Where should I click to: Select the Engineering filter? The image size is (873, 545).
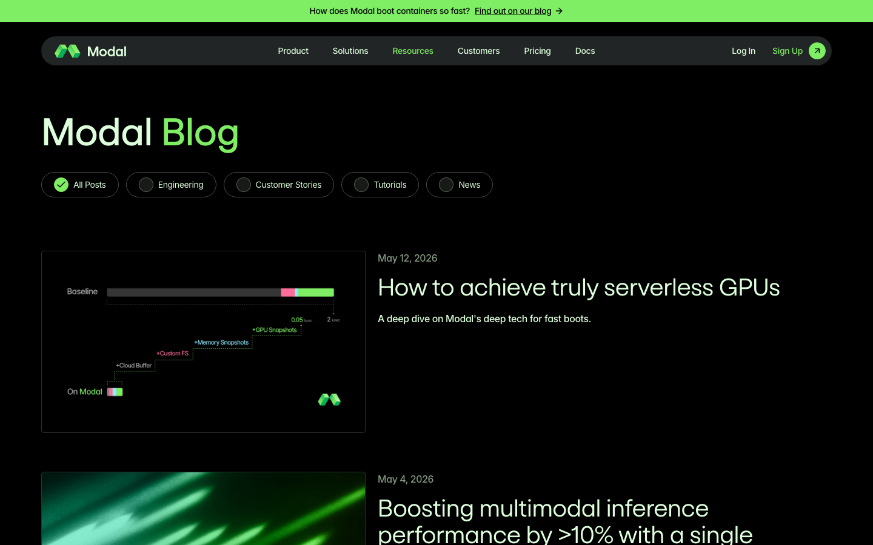tap(171, 185)
